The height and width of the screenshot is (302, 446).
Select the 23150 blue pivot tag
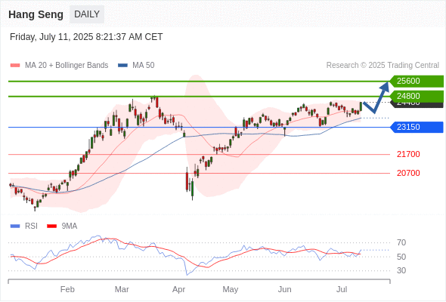[417, 127]
